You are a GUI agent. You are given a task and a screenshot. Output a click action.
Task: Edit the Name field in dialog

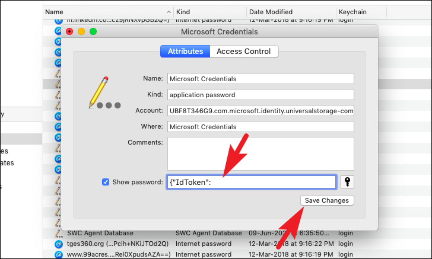[261, 79]
